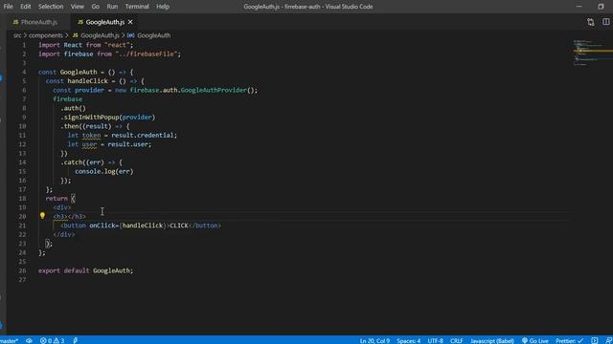
Task: Select language mode Javascript (Babel)
Action: pos(492,340)
